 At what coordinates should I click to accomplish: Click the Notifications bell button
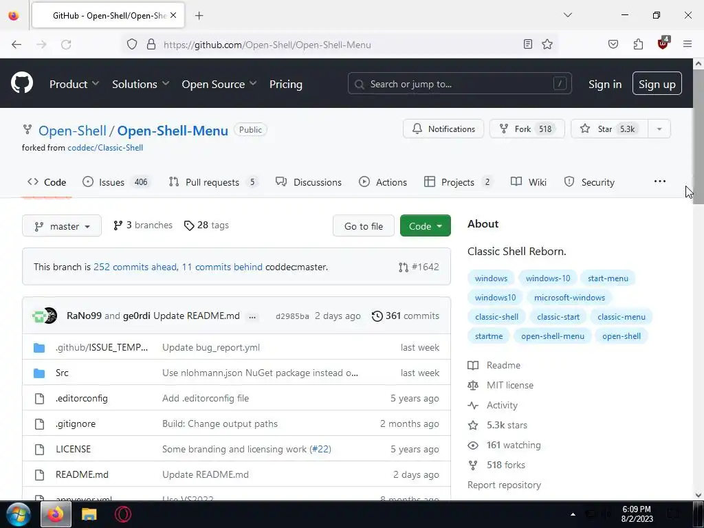(x=443, y=129)
